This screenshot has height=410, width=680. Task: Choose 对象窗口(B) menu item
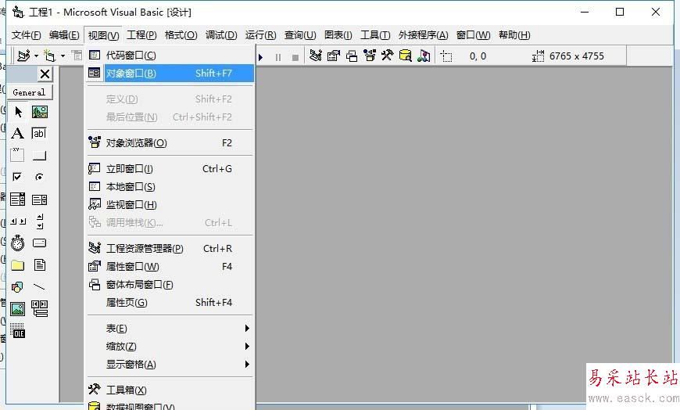tap(170, 73)
